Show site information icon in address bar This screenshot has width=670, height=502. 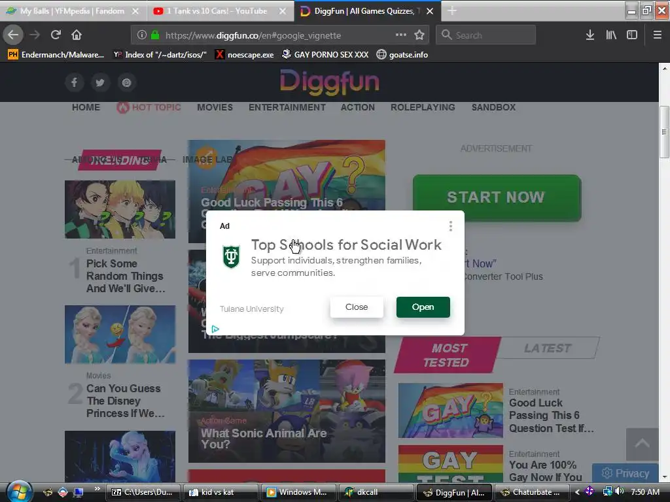[x=142, y=35]
